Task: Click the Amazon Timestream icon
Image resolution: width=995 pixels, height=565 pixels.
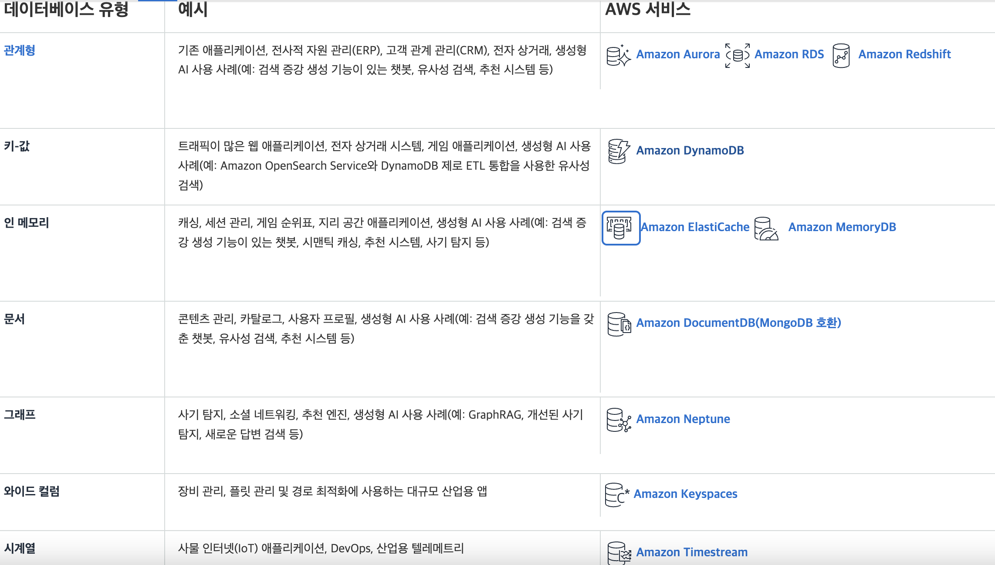Action: click(619, 553)
